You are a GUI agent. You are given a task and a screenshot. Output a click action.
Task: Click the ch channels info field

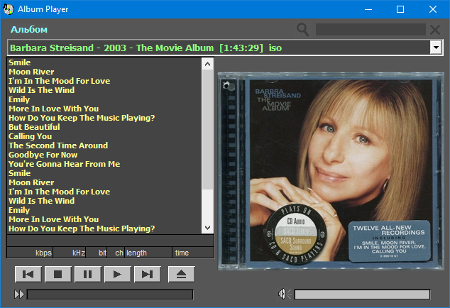(x=116, y=253)
